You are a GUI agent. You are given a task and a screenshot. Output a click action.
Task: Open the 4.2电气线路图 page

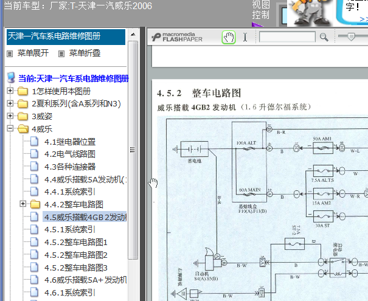(70, 154)
